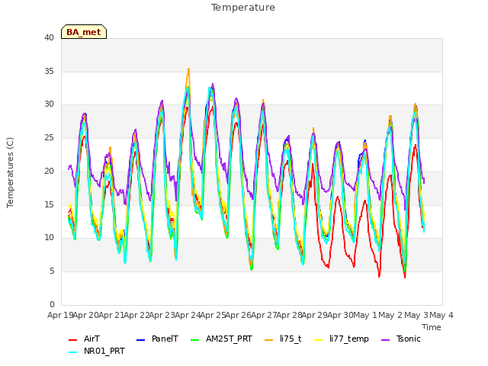
Task: Click the 30 y-axis tick label
Action: (49, 104)
